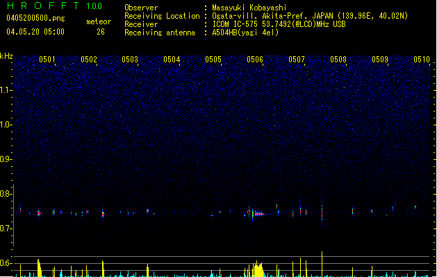Click the HROFFT 1.0.0 title text

(54, 6)
